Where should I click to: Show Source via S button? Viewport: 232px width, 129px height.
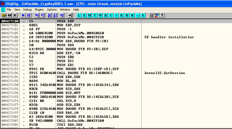(x=143, y=15)
